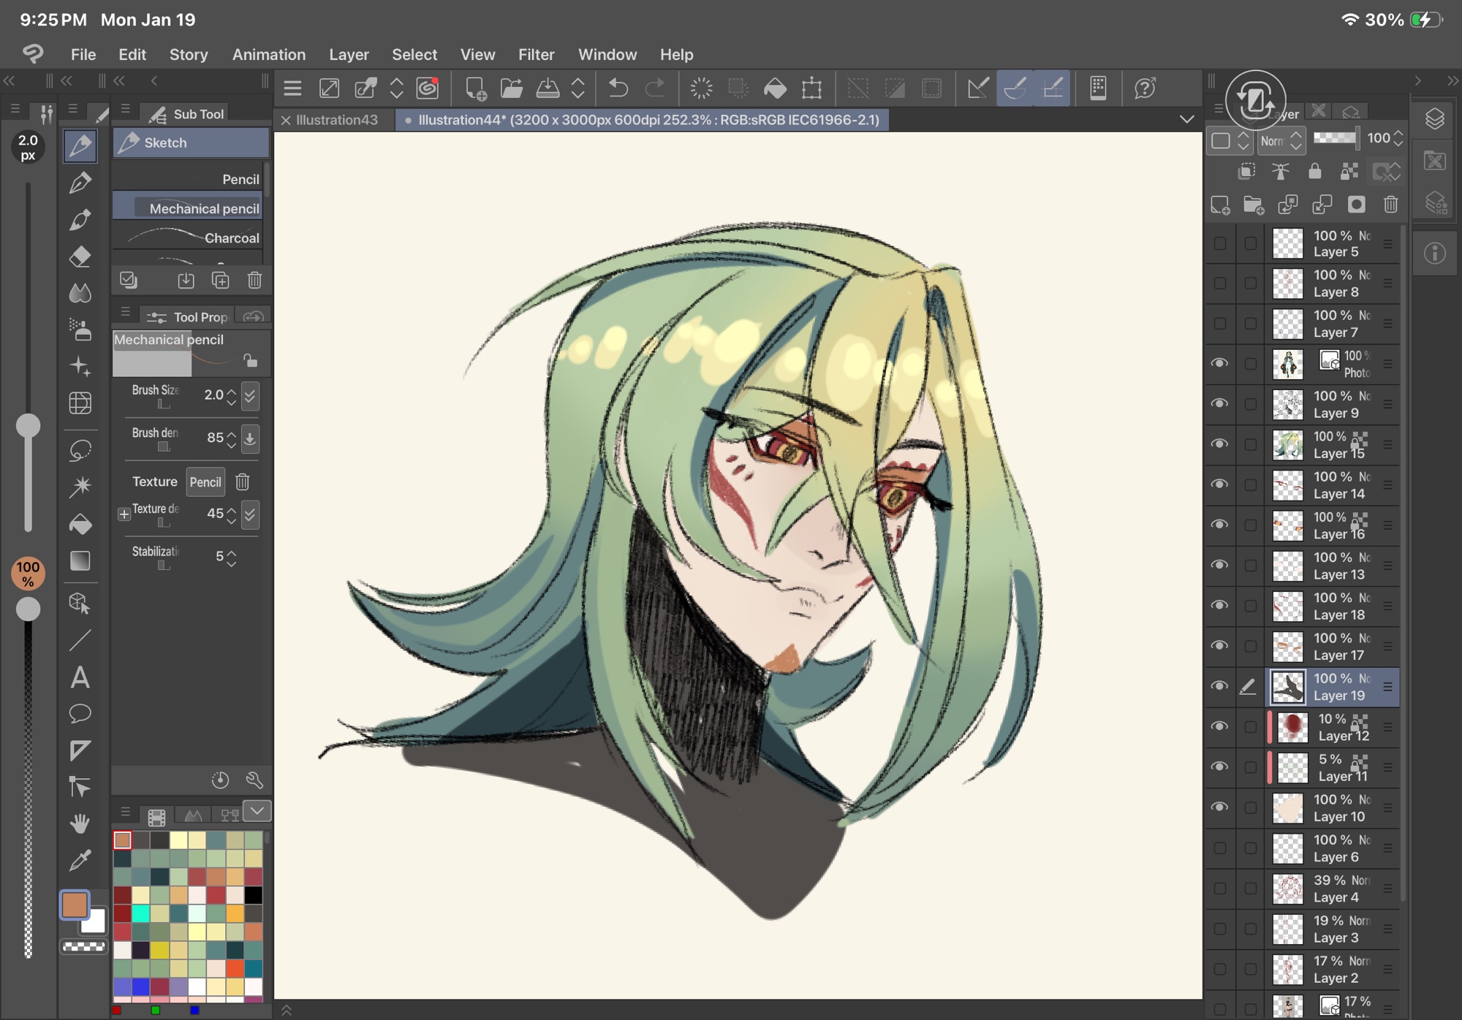
Task: Click the Undo arrow icon
Action: coord(618,88)
